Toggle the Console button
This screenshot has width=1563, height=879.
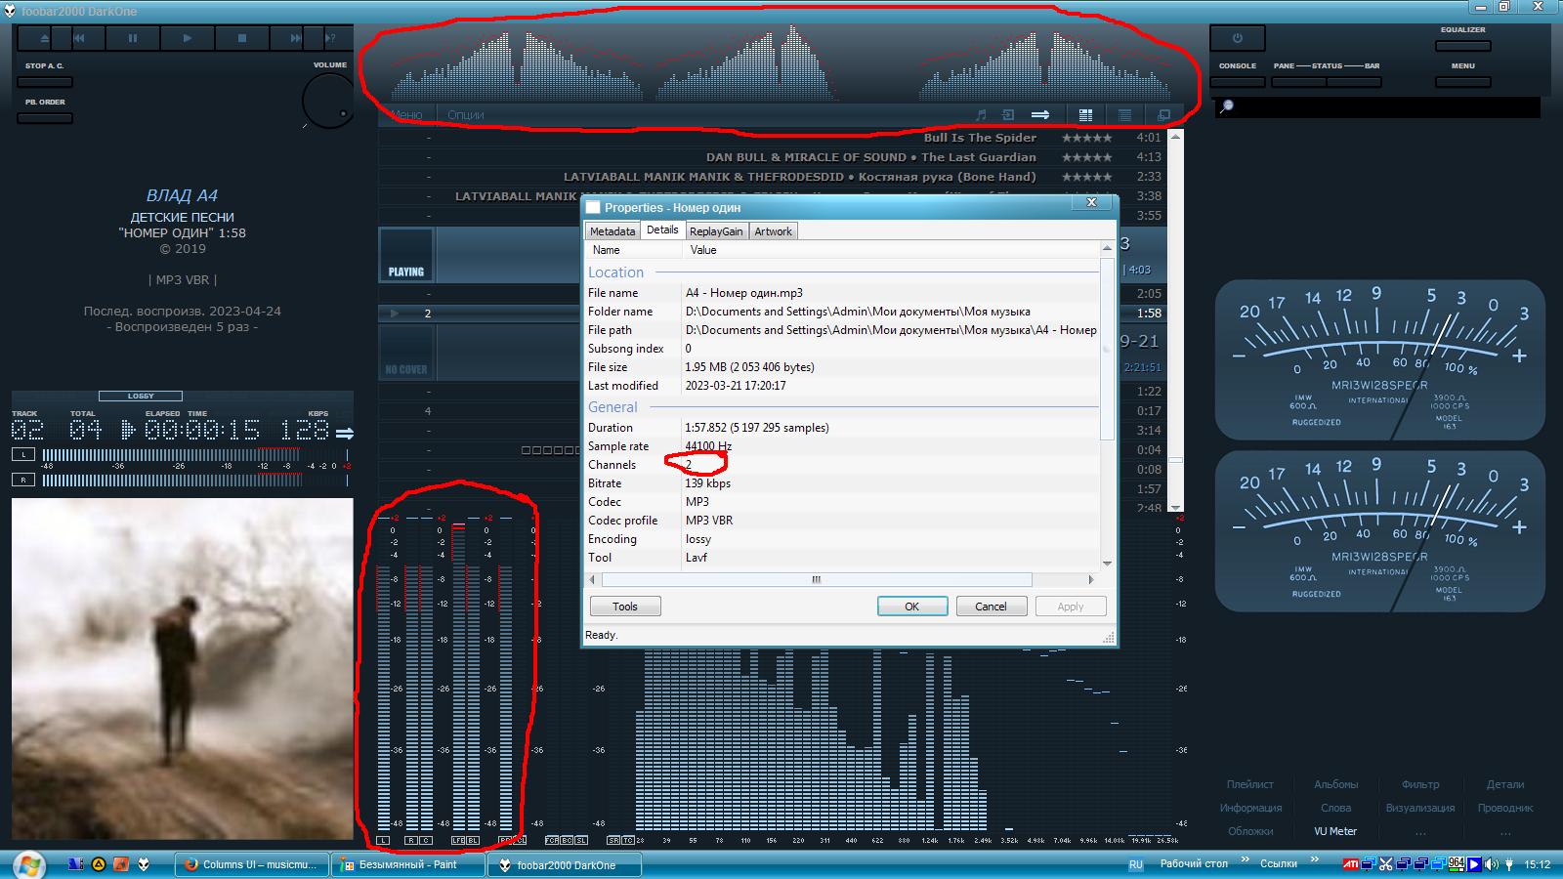click(x=1237, y=82)
